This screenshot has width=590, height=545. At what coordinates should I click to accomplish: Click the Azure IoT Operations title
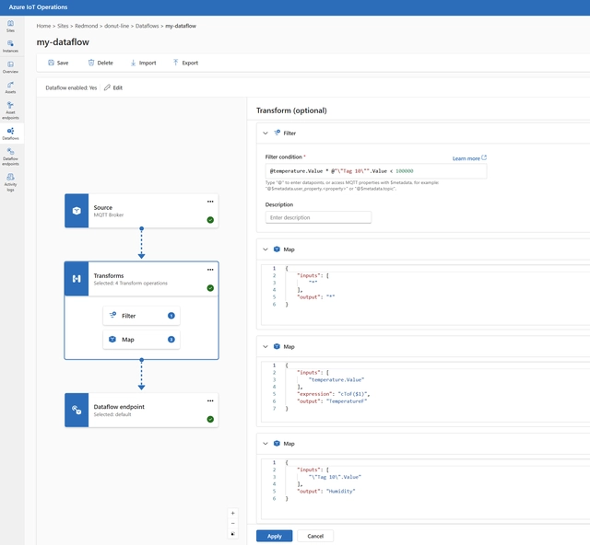coord(38,7)
